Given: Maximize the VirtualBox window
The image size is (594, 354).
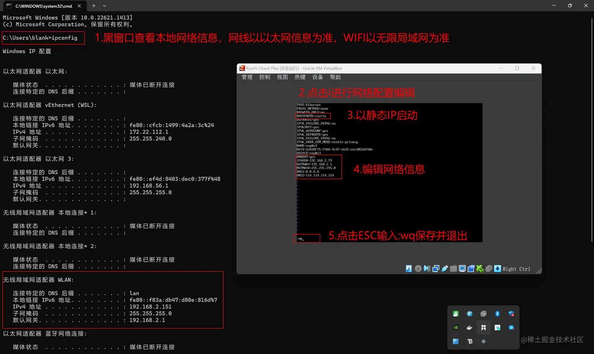Looking at the screenshot, I should [517, 68].
